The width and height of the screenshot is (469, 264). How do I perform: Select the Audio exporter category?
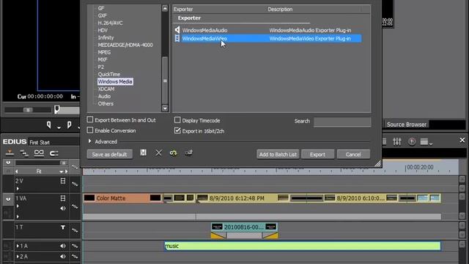[104, 96]
